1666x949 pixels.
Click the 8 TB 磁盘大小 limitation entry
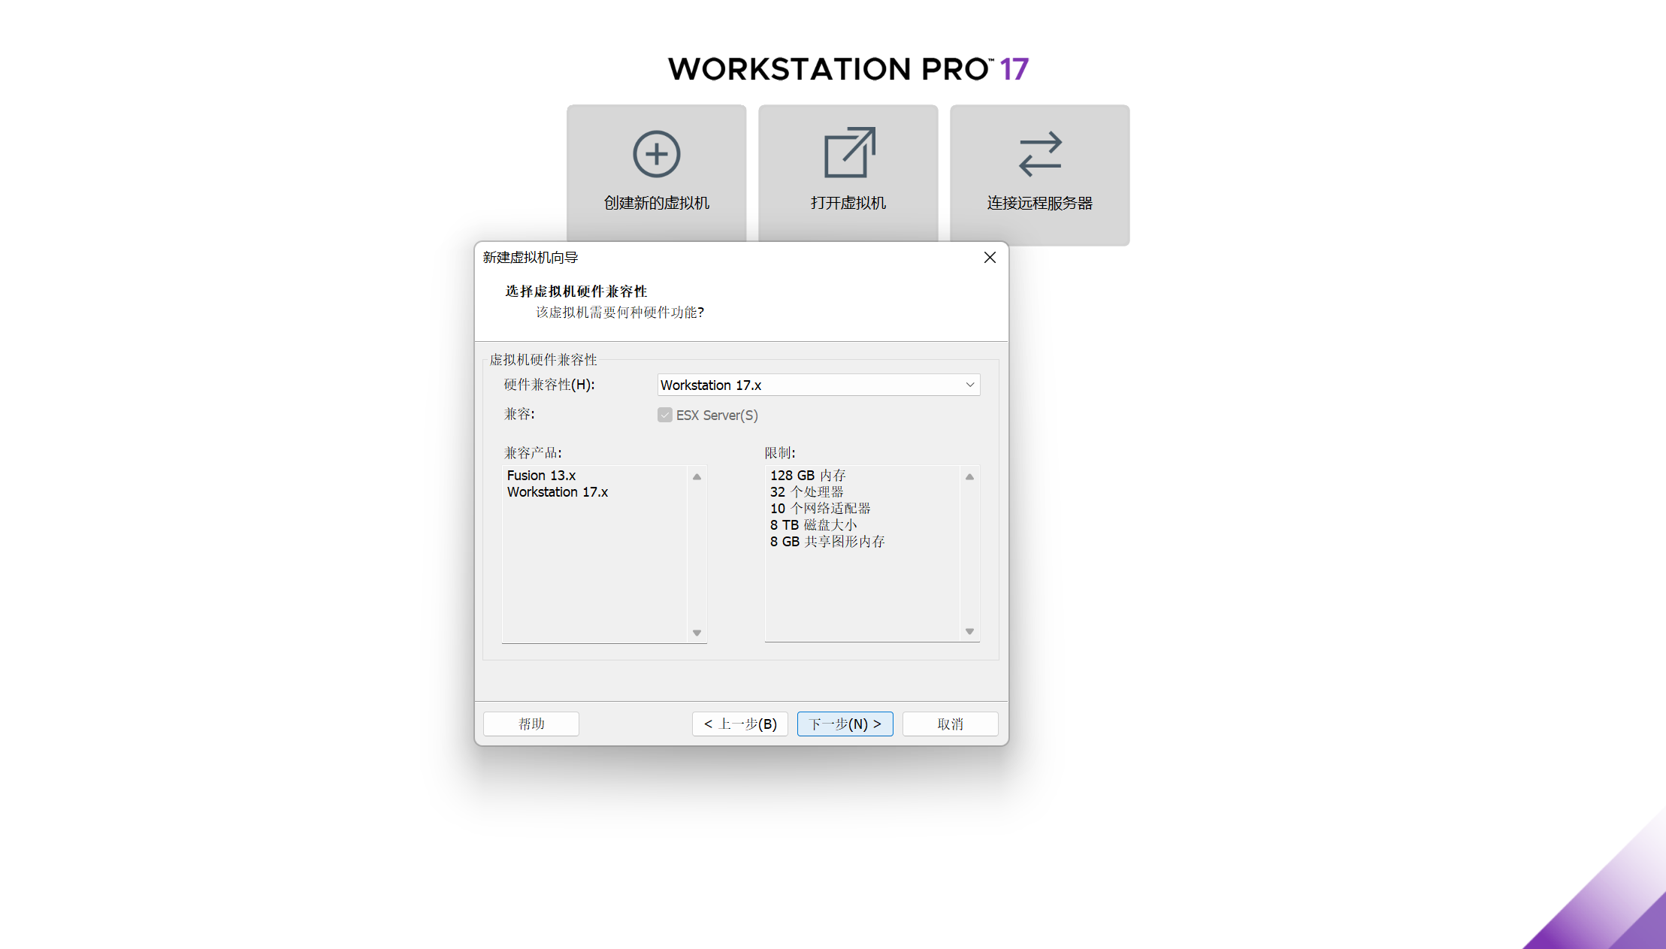[813, 525]
